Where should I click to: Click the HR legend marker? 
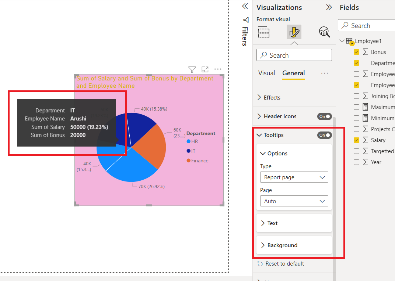click(x=188, y=141)
